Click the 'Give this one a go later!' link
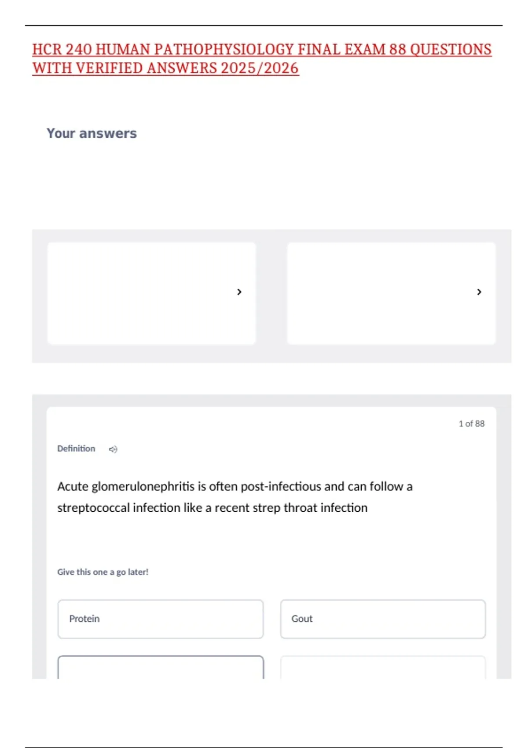The width and height of the screenshot is (528, 748). (x=103, y=572)
